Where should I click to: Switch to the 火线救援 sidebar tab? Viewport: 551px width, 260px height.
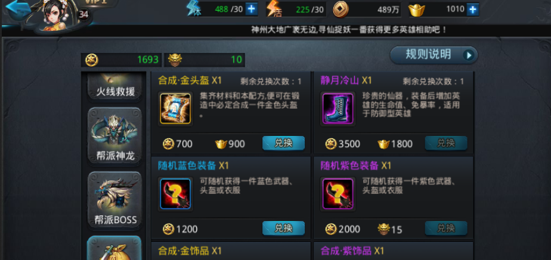[115, 86]
